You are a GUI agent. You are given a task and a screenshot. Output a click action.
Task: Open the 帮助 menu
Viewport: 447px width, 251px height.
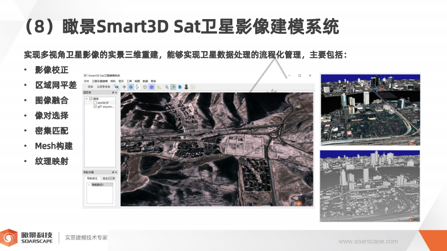[x=153, y=81]
